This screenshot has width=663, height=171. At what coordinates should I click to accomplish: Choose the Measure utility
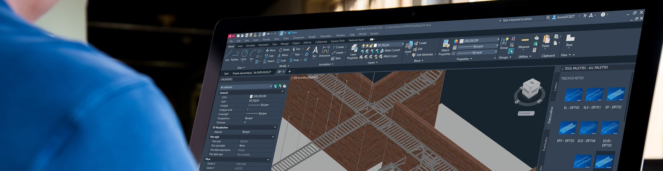tap(524, 42)
